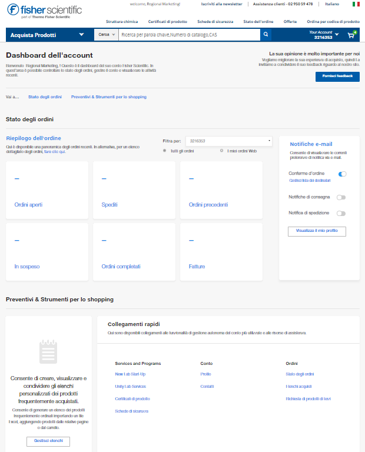The width and height of the screenshot is (365, 452).
Task: Enable Notifica di spedizione switch
Action: [x=341, y=213]
